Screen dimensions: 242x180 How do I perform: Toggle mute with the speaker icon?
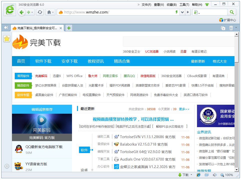click(x=215, y=175)
